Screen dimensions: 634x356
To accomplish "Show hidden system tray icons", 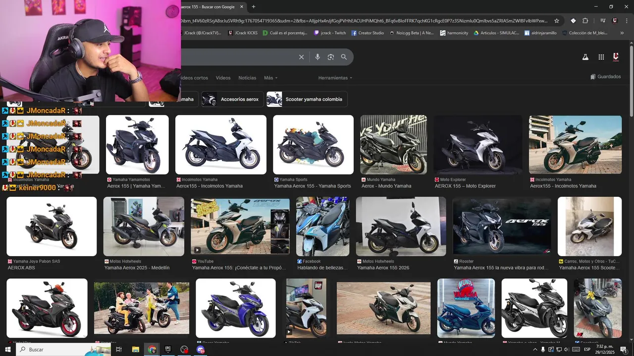I will point(535,350).
